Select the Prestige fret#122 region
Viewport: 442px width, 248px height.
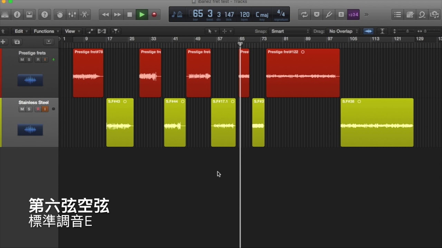(x=303, y=73)
